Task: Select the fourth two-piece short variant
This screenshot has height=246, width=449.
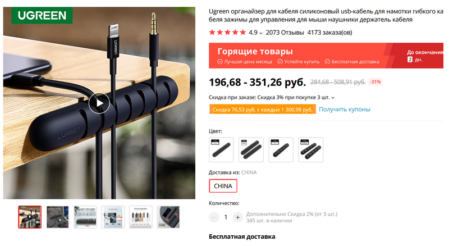Action: pos(310,149)
